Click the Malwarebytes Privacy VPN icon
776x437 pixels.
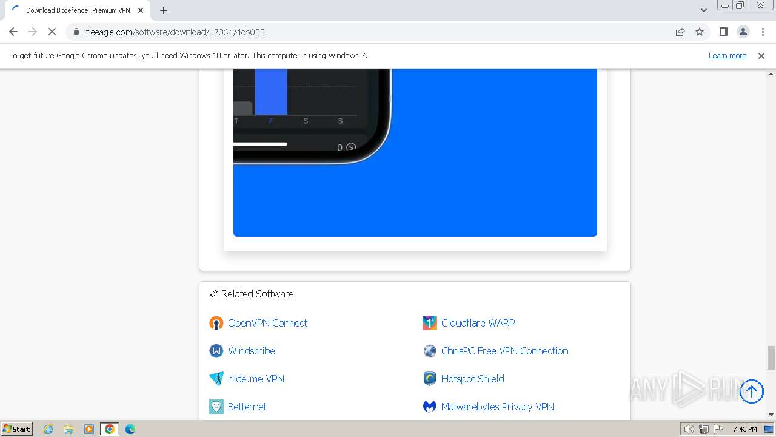(x=430, y=407)
